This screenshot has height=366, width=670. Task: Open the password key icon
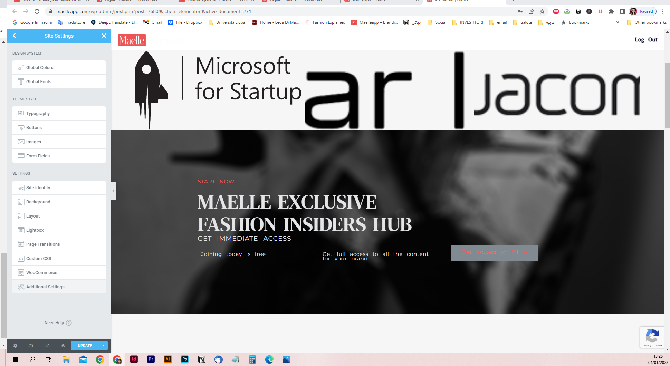[520, 11]
